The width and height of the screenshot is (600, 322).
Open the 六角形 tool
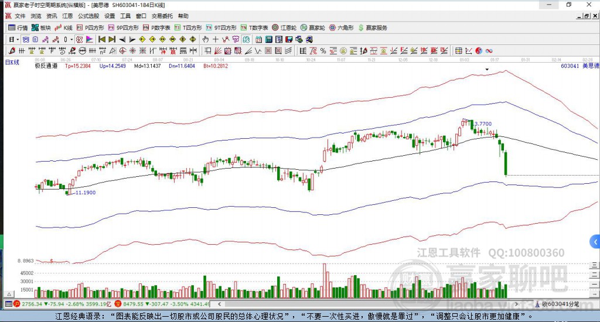(x=342, y=28)
